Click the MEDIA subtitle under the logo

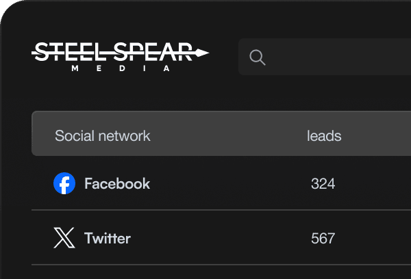[x=121, y=68]
